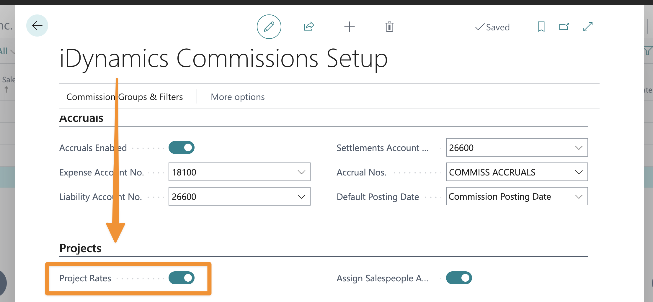Collapse the Projects section heading
The height and width of the screenshot is (302, 653).
80,248
